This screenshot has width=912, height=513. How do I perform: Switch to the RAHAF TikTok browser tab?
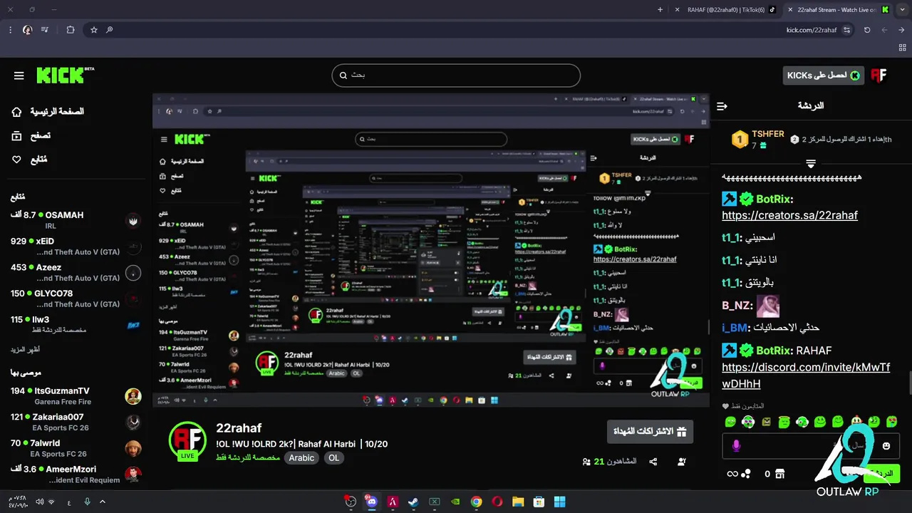pyautogui.click(x=727, y=10)
